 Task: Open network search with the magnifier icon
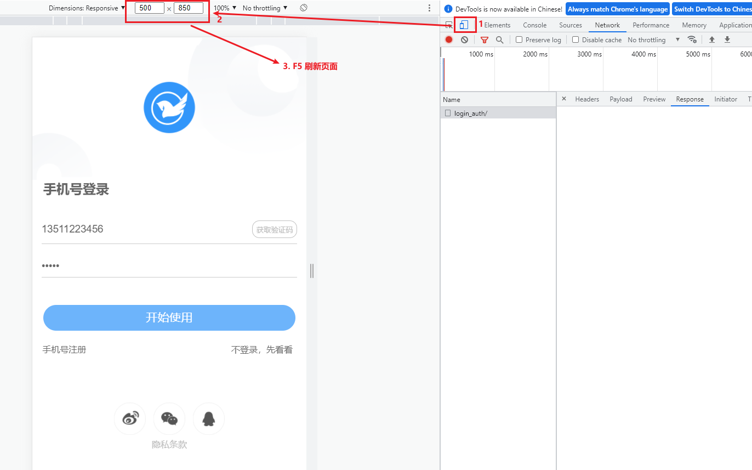499,39
